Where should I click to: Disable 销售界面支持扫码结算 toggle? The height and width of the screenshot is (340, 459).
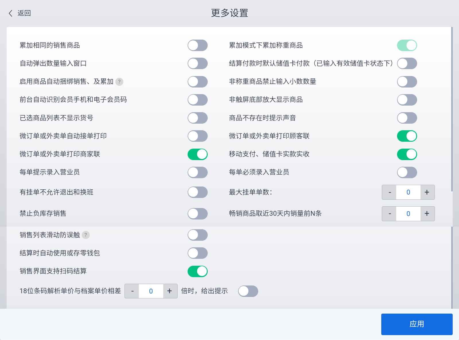point(197,271)
